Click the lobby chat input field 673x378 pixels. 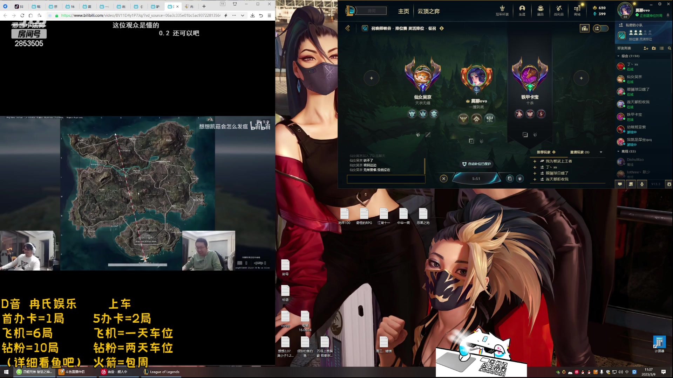pyautogui.click(x=386, y=179)
